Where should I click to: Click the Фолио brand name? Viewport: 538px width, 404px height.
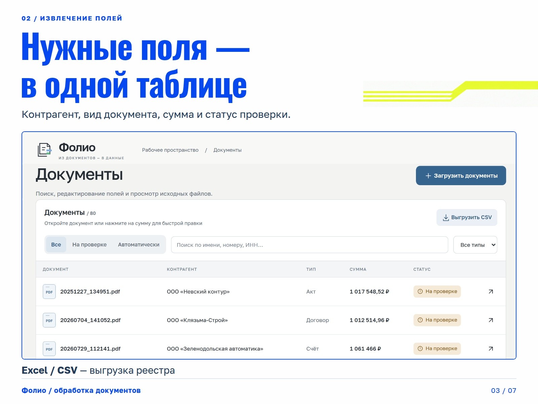pos(77,147)
